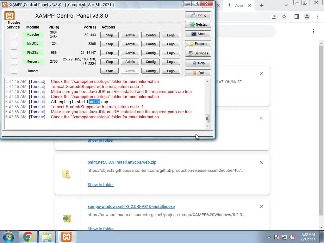Open the Apache row Config button

(x=151, y=35)
